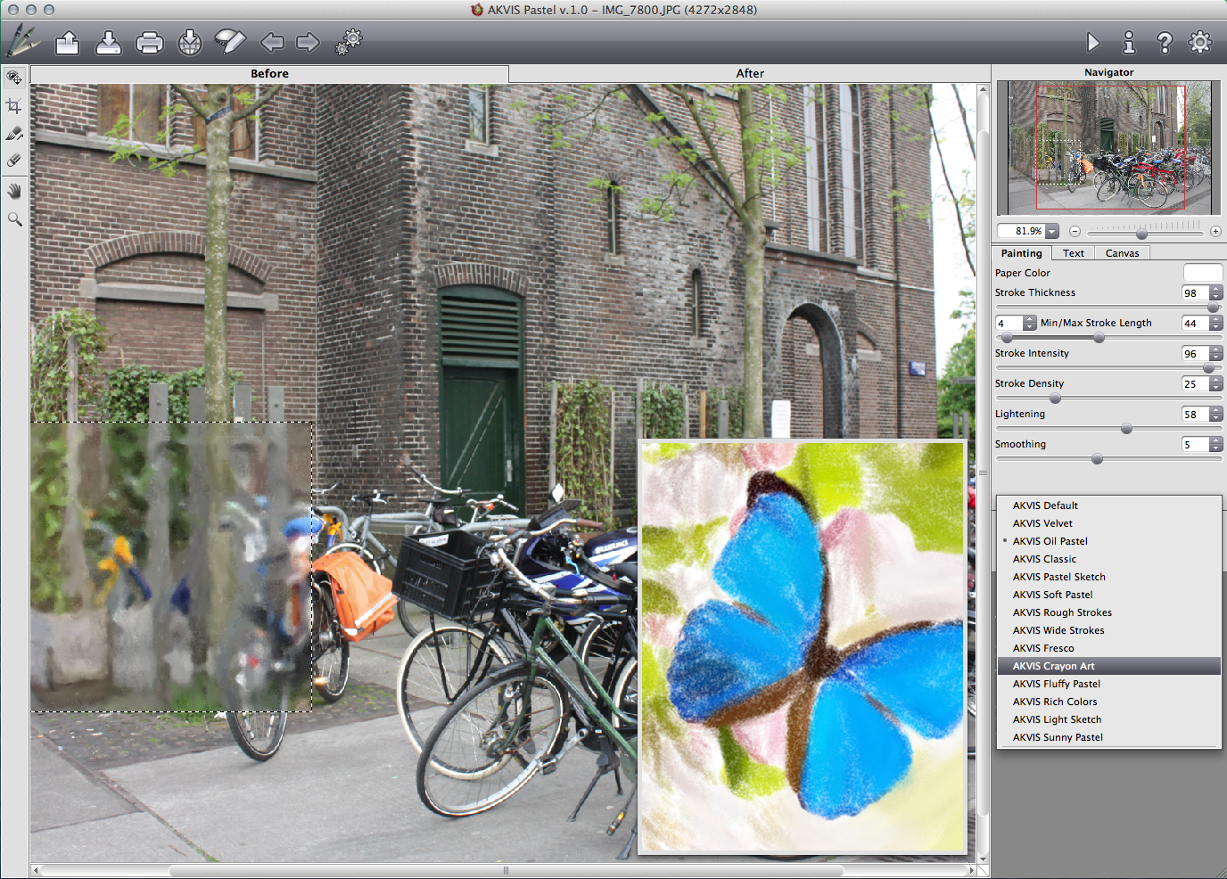Choose the AKVIS Crayon Art preset
This screenshot has height=879, width=1227.
pyautogui.click(x=1053, y=666)
